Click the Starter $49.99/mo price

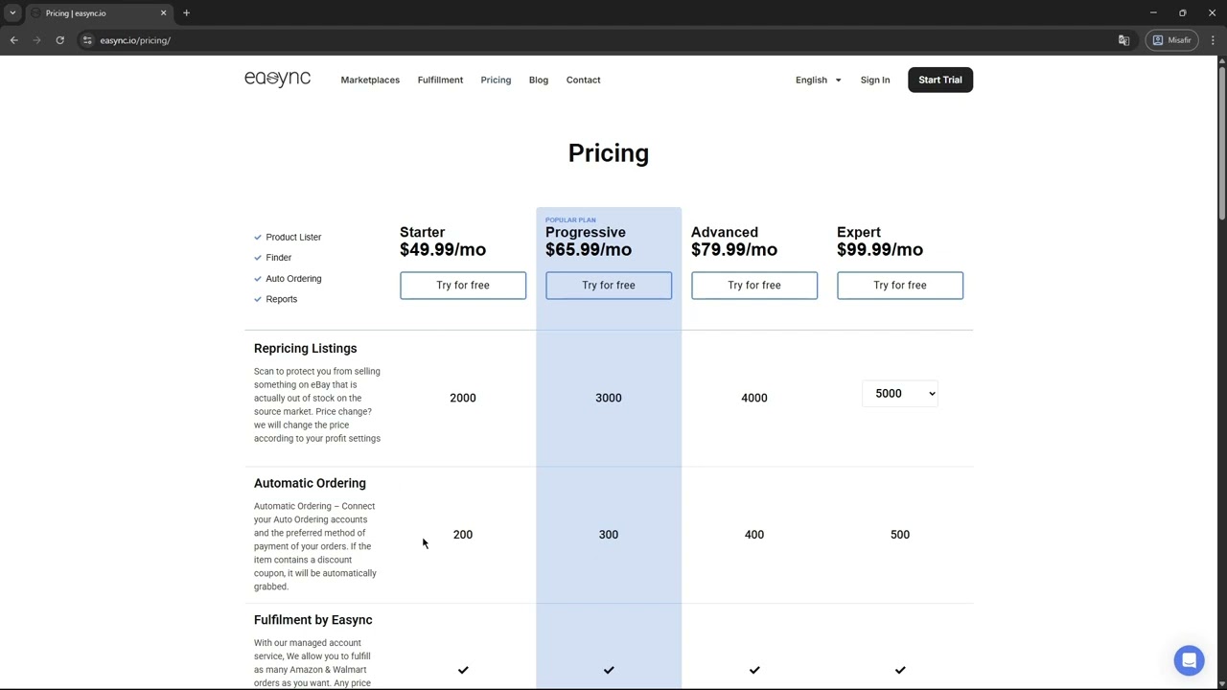coord(443,249)
